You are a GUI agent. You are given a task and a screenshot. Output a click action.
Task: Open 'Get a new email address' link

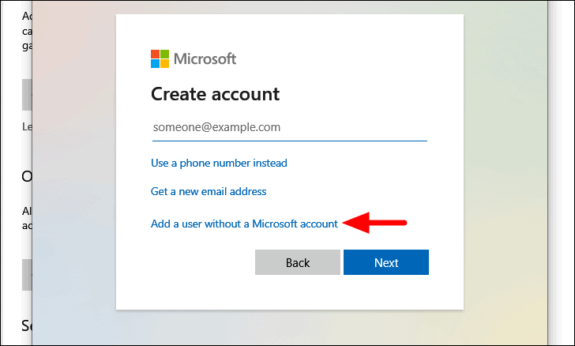click(209, 191)
